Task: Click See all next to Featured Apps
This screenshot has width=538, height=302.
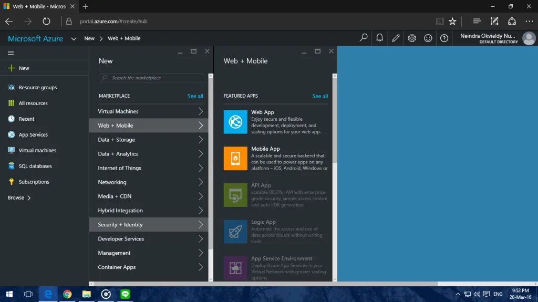Action: coord(320,96)
